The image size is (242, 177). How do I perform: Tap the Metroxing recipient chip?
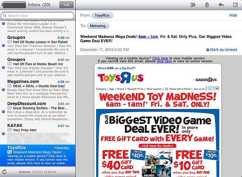(98, 26)
